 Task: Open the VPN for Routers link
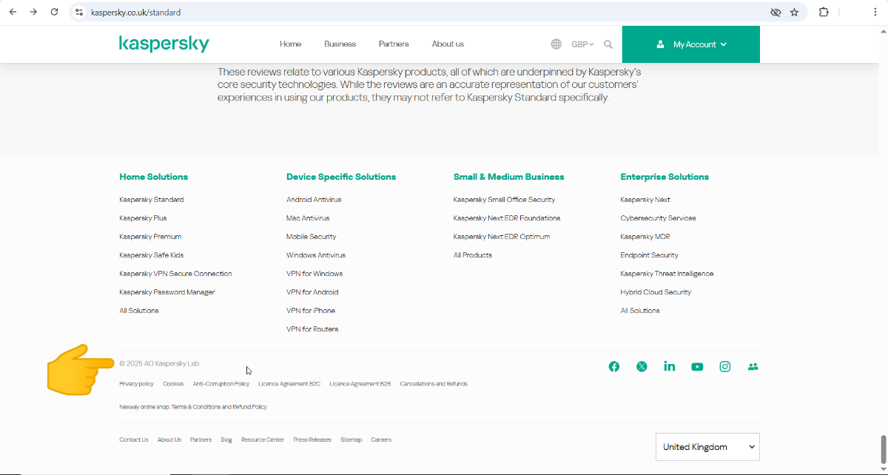[x=312, y=329]
